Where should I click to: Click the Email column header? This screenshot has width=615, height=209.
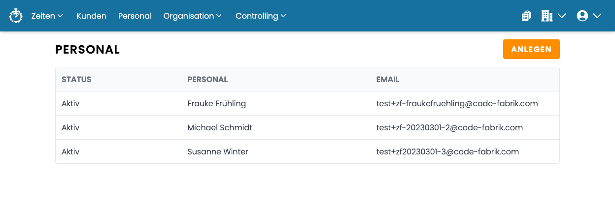[388, 79]
